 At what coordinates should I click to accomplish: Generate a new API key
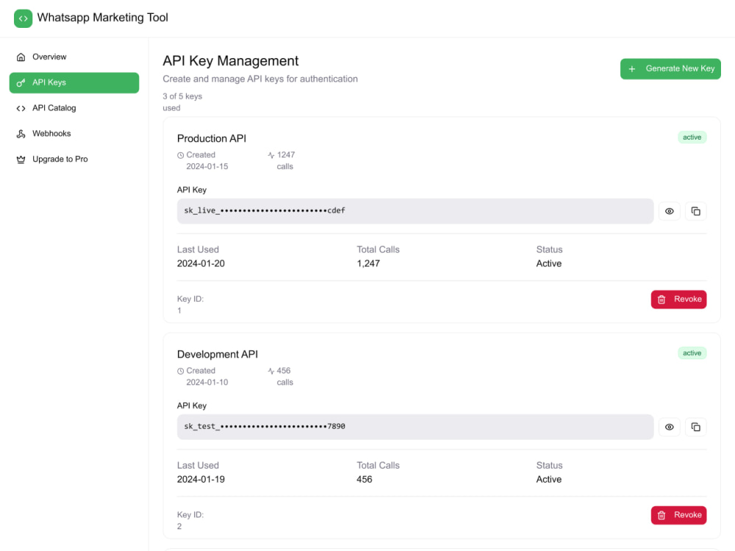tap(670, 69)
